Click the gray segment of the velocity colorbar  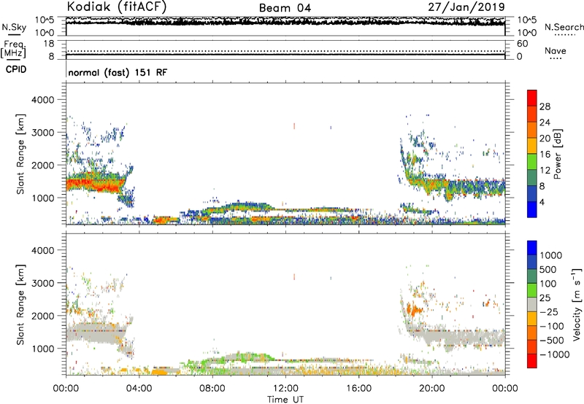pyautogui.click(x=532, y=304)
